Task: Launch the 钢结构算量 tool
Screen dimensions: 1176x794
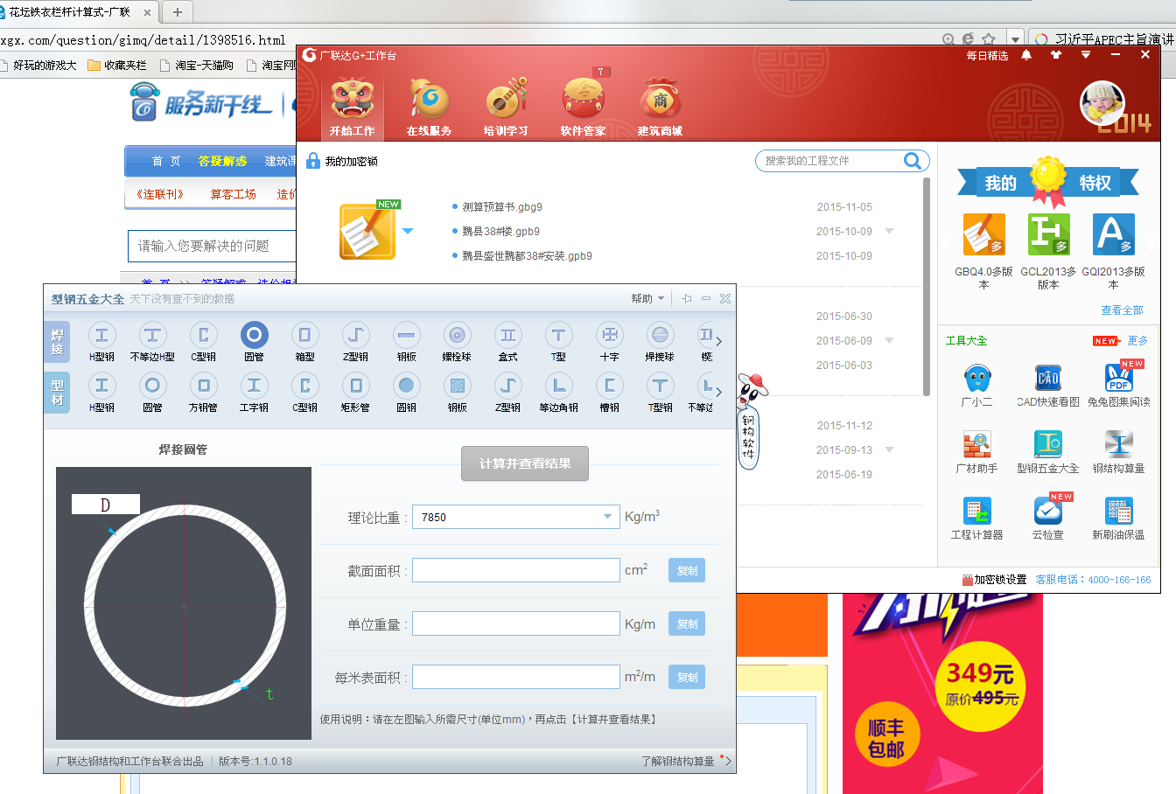Action: (x=1119, y=445)
